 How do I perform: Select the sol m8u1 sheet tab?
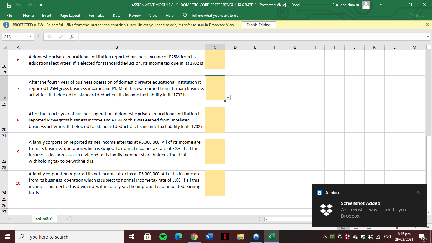coord(44,218)
